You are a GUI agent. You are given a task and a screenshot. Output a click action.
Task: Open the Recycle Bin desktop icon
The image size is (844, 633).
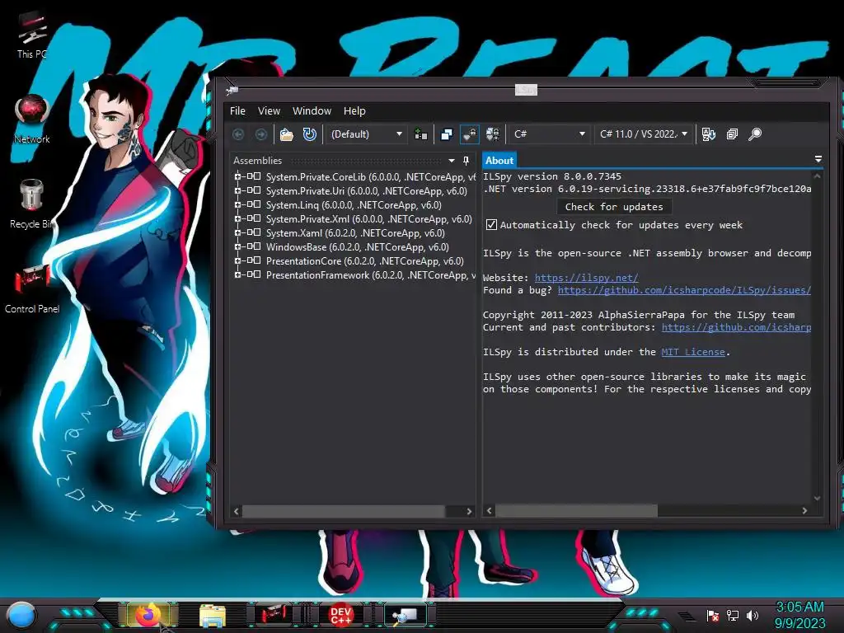point(32,204)
